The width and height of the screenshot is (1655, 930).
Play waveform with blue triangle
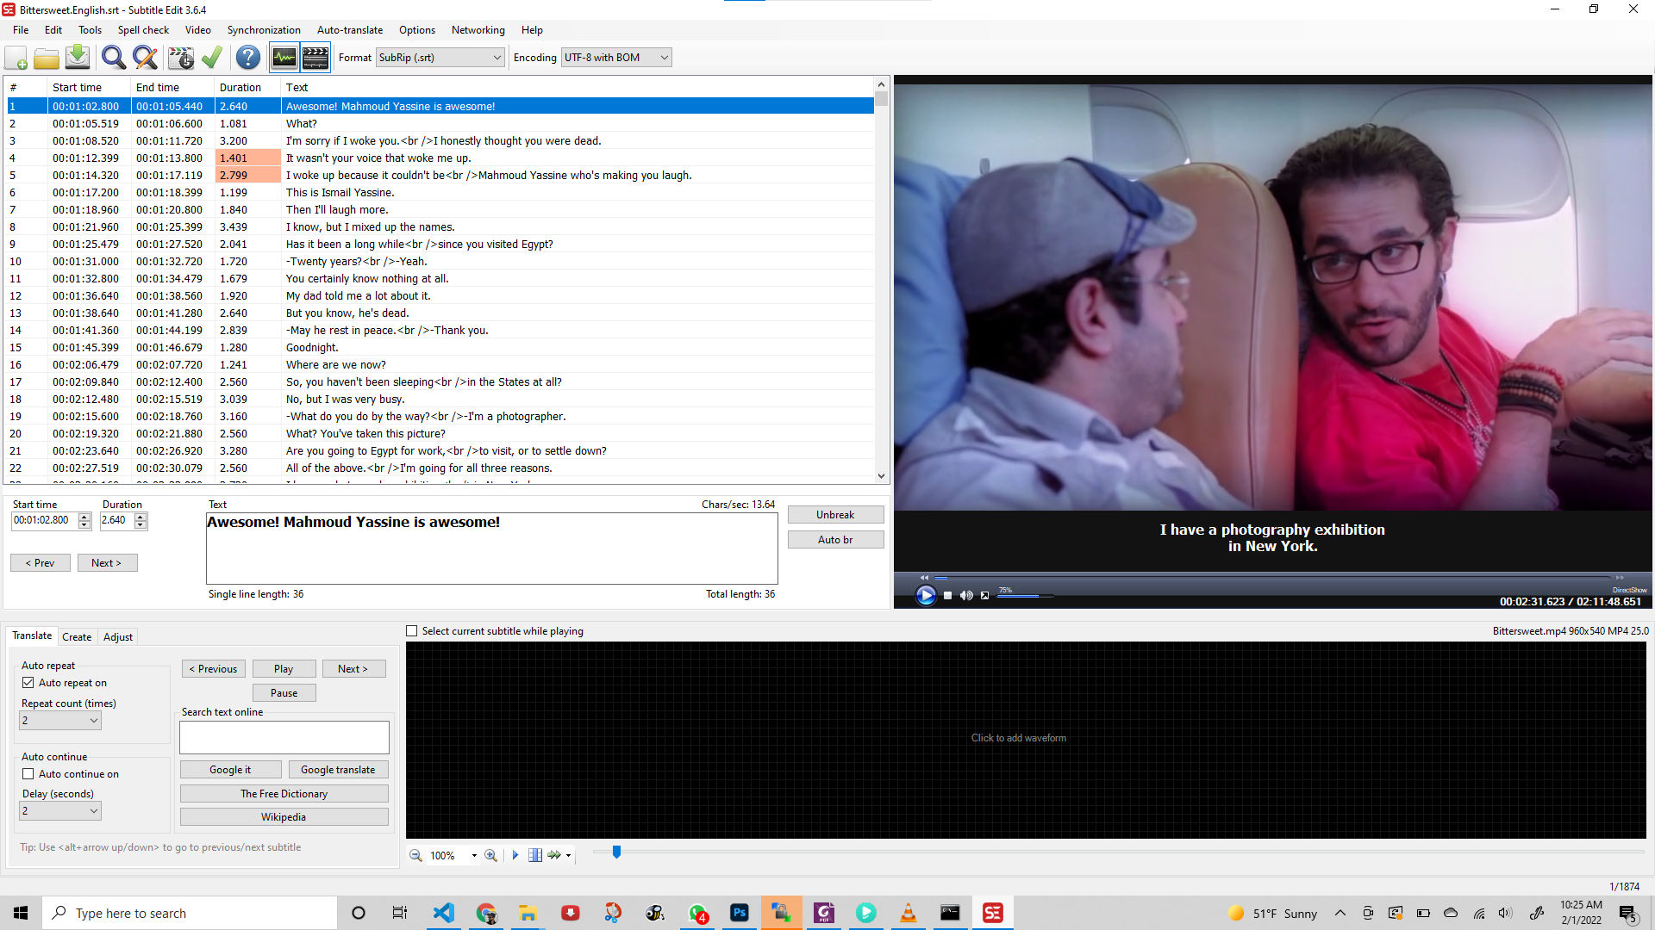pyautogui.click(x=515, y=855)
